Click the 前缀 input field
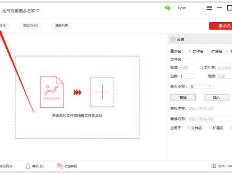 click(187, 68)
